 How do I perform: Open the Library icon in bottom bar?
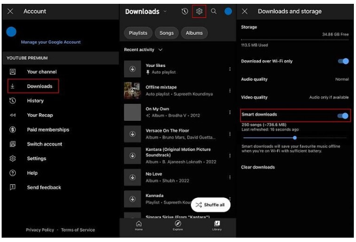coord(217,224)
